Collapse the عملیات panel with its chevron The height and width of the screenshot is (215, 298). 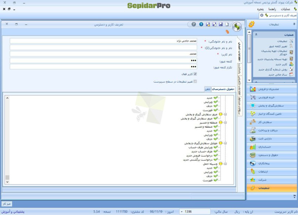pos(256,35)
